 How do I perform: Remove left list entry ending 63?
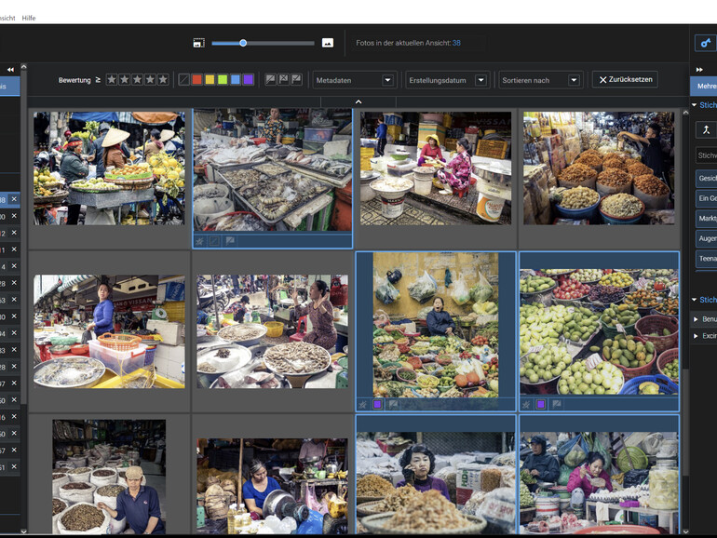click(14, 300)
